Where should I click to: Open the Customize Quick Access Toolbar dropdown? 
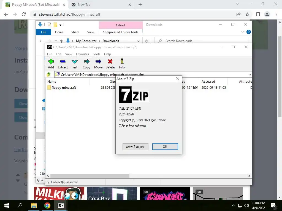pos(60,25)
